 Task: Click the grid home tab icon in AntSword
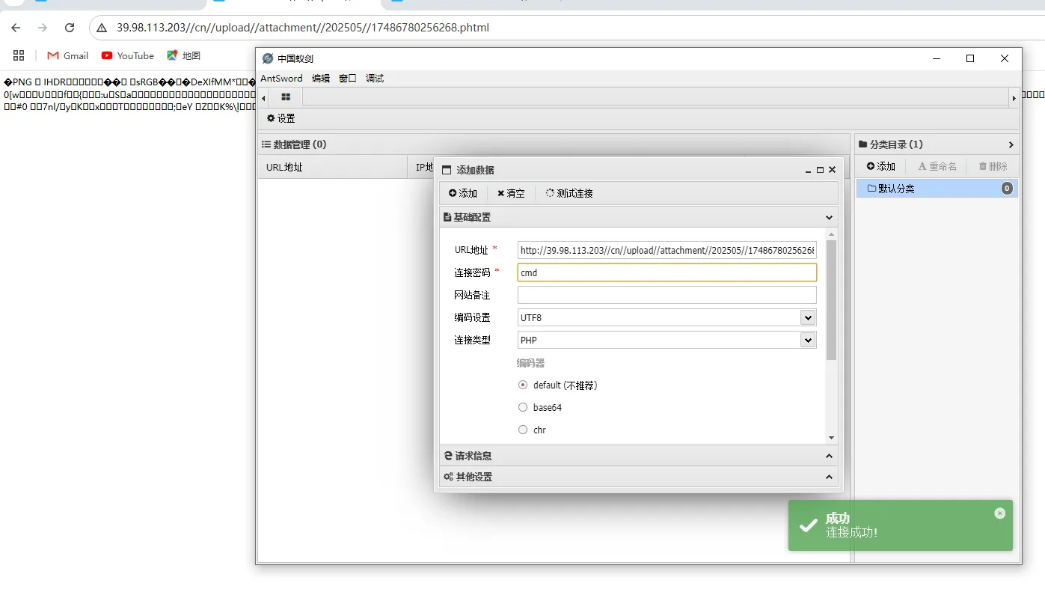click(x=286, y=97)
